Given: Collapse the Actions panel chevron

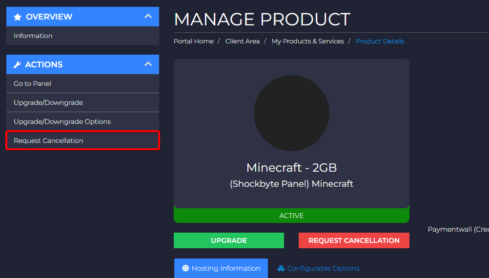Looking at the screenshot, I should pyautogui.click(x=148, y=64).
